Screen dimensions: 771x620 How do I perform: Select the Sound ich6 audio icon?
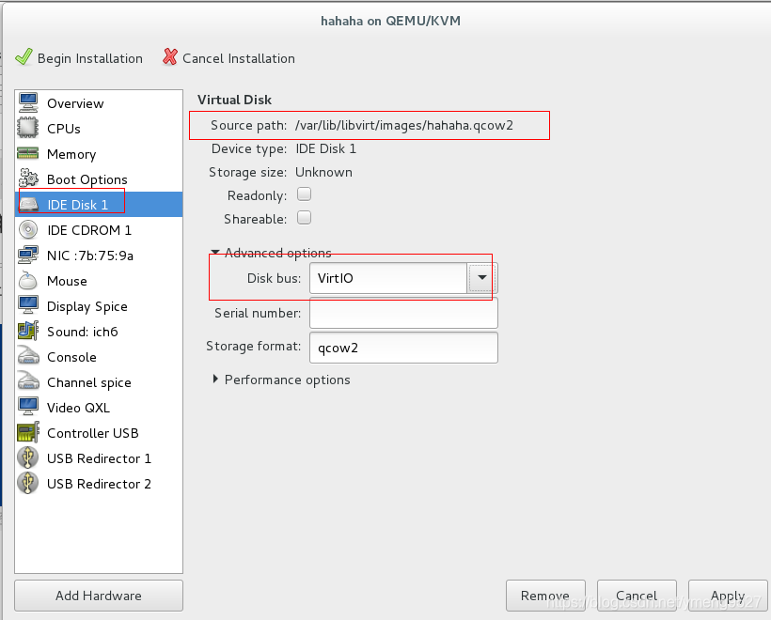[28, 331]
